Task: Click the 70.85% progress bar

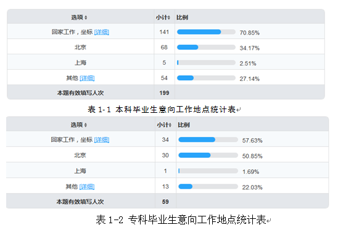Action: [206, 32]
